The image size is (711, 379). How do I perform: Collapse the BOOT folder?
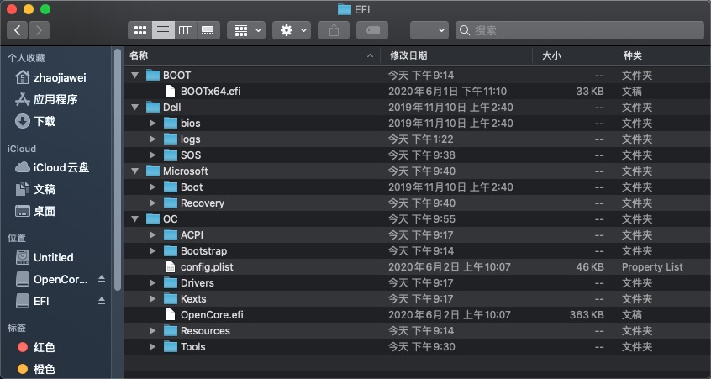tap(134, 76)
